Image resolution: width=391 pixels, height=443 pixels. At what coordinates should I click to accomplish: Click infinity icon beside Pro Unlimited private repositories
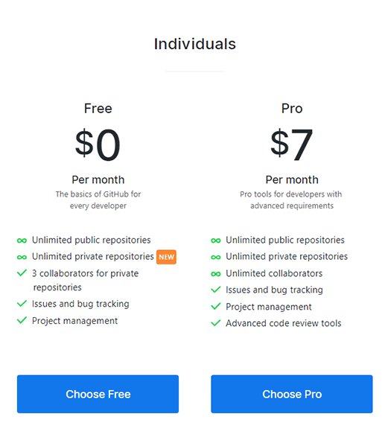click(x=216, y=257)
